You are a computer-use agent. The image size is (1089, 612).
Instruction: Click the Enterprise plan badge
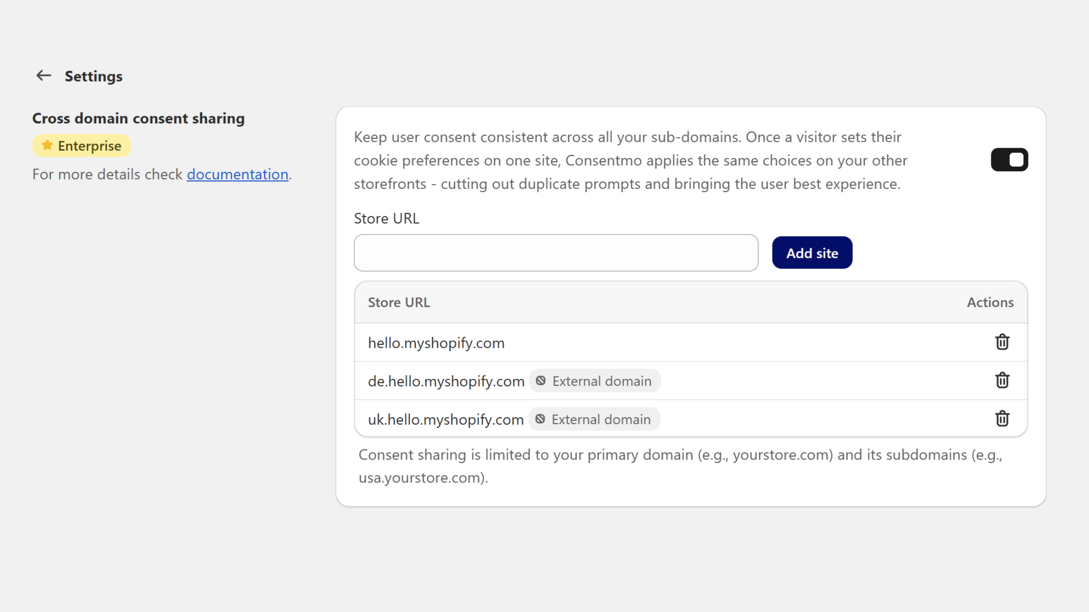[x=82, y=146]
